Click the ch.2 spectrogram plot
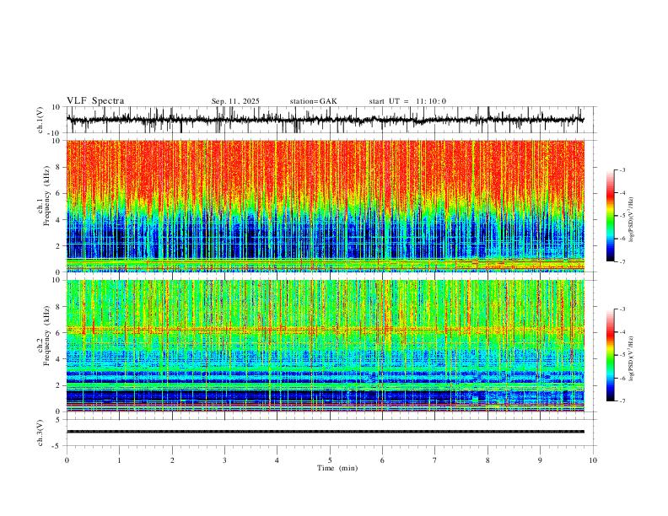The height and width of the screenshot is (516, 668). [325, 346]
